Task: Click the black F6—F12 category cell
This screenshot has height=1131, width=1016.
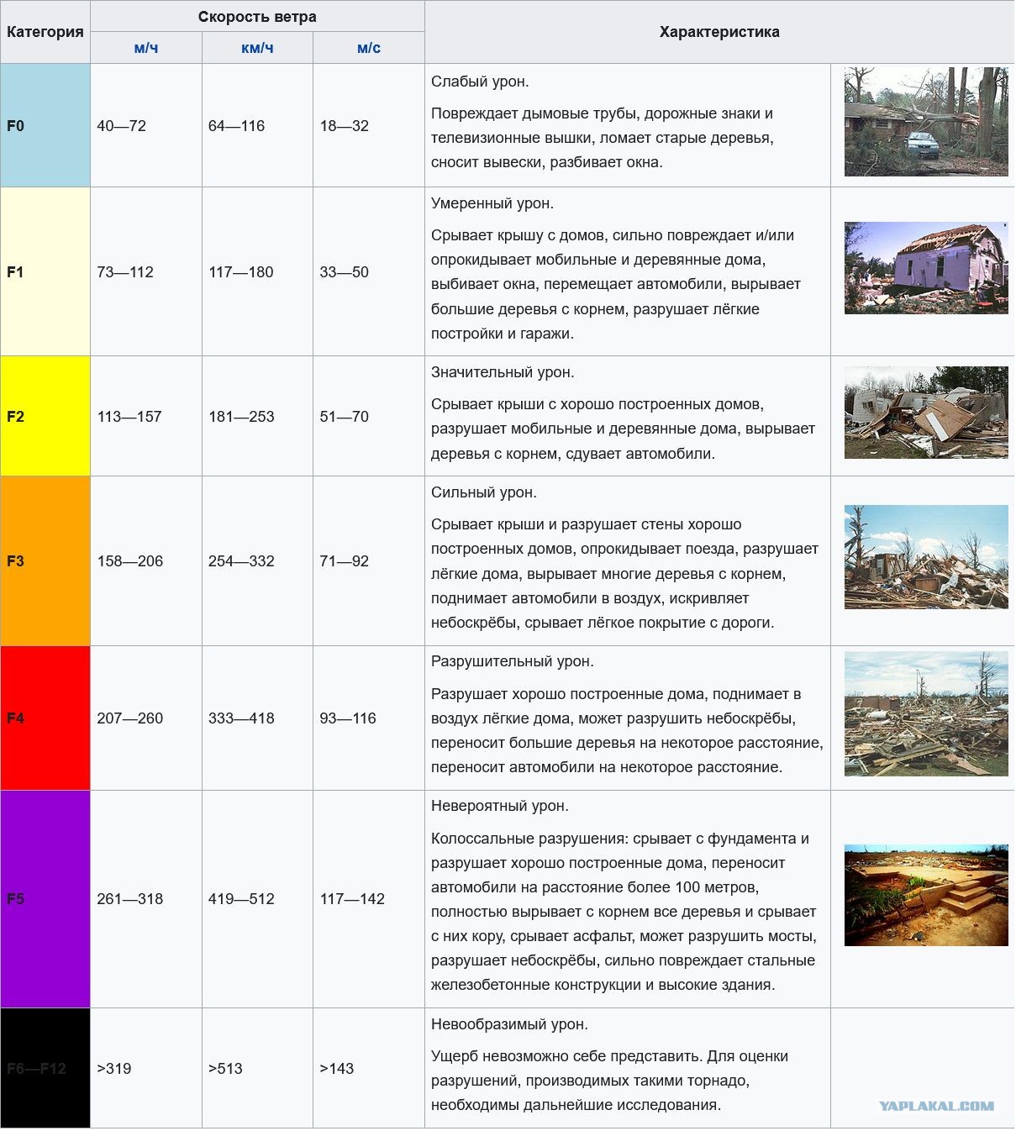Action: (45, 1068)
